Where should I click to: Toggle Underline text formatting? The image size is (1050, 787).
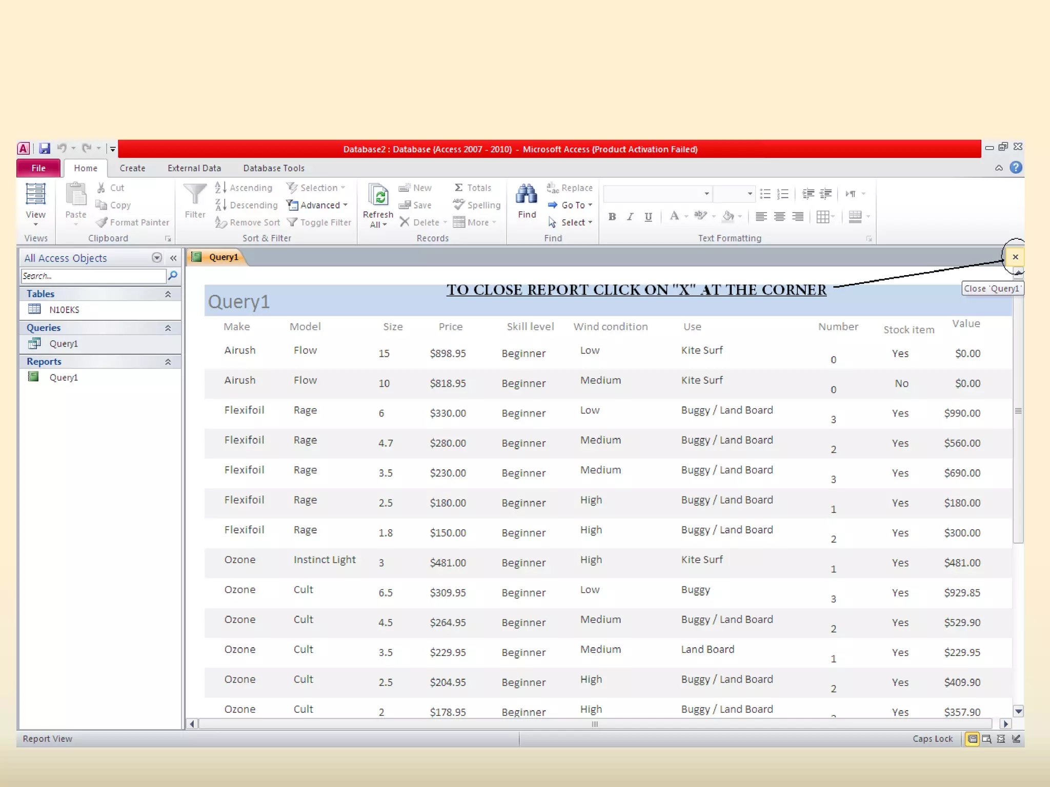(x=648, y=217)
